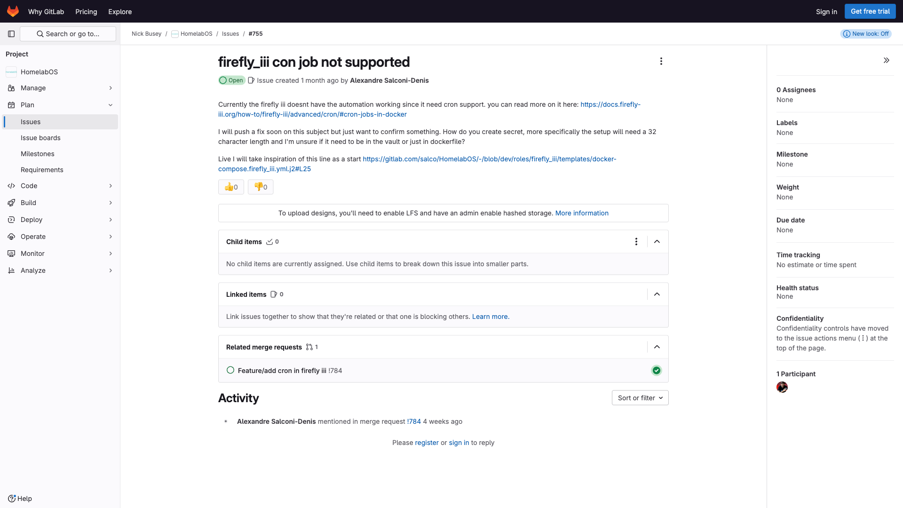Click the GitLab fox logo
Viewport: 903px width, 508px height.
click(13, 11)
